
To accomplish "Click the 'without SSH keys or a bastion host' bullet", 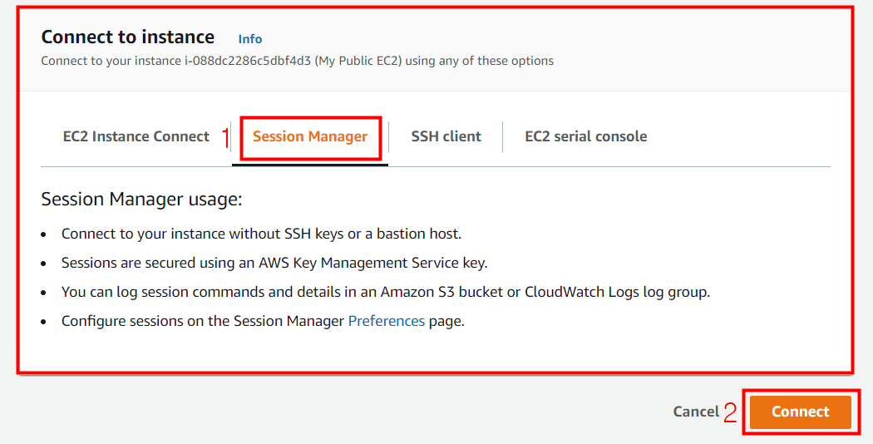I will click(x=261, y=234).
